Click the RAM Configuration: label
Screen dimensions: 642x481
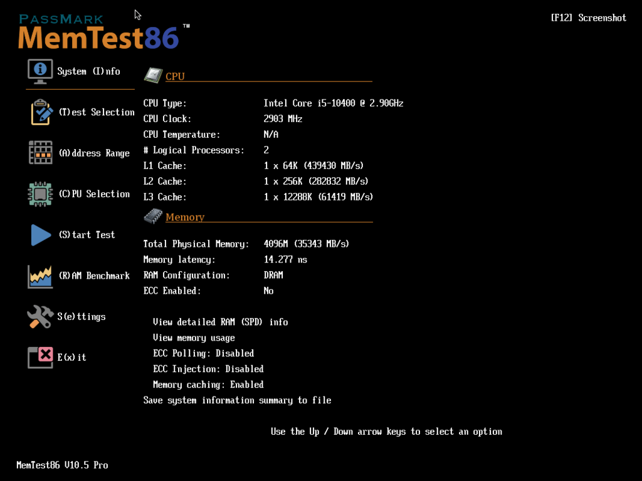186,276
